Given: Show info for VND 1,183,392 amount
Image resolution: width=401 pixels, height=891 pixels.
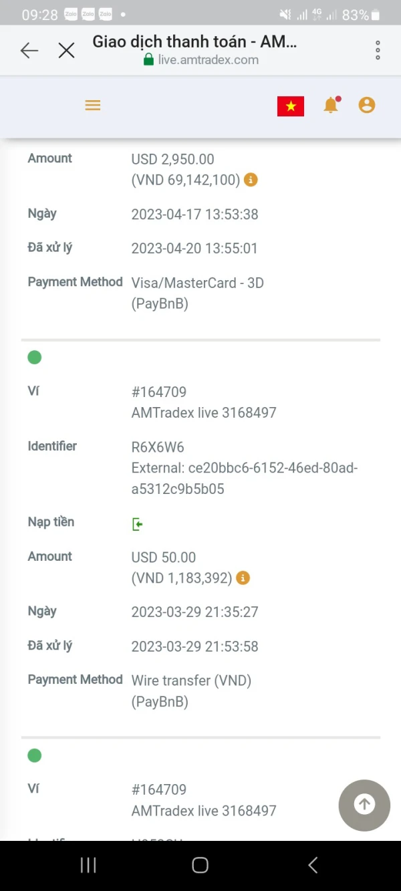Looking at the screenshot, I should [243, 578].
